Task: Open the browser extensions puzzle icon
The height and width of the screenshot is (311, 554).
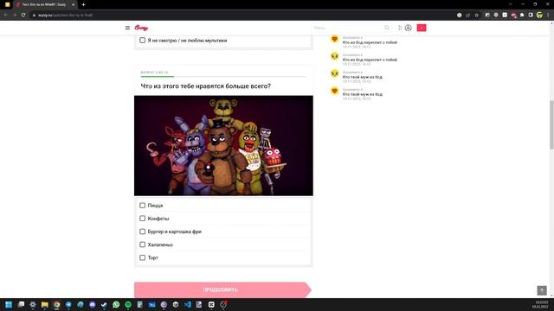Action: tap(522, 16)
